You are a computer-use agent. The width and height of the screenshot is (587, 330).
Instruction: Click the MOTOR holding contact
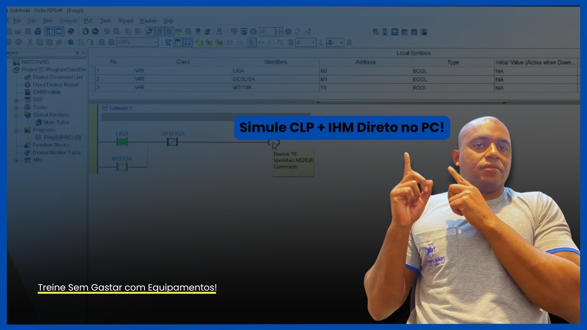[x=122, y=167]
